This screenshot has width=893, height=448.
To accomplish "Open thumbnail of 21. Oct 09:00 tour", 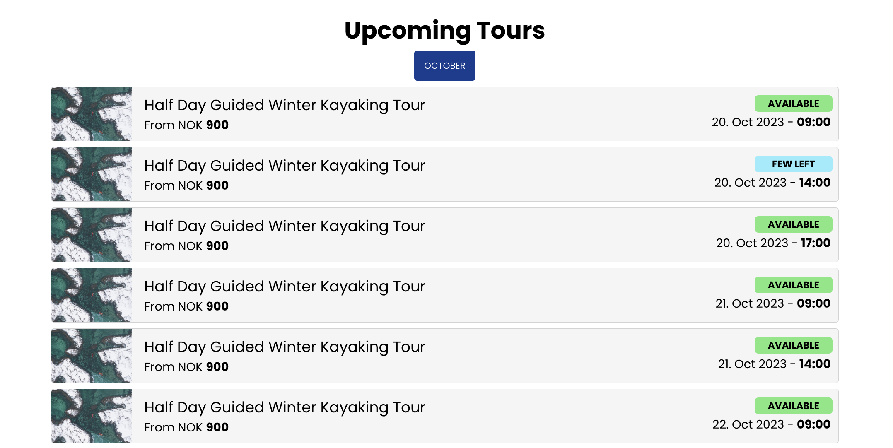I will (x=92, y=295).
